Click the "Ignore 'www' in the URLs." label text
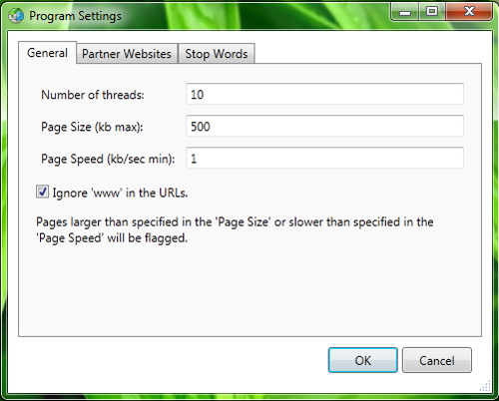This screenshot has height=401, width=499. click(x=120, y=193)
